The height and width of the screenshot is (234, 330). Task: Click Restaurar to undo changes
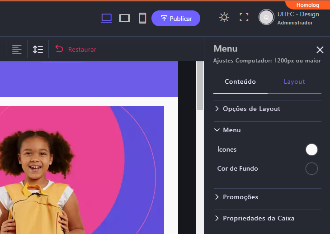coord(76,49)
